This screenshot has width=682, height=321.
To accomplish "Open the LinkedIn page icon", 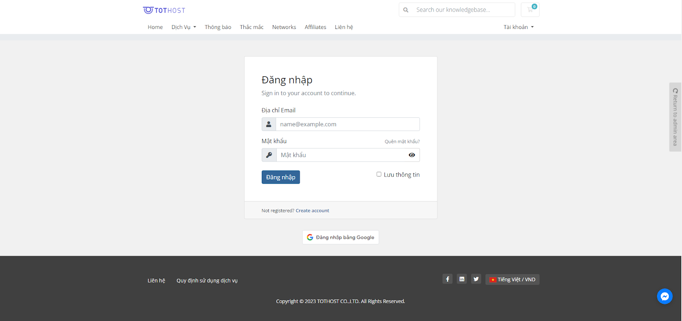I will tap(462, 279).
